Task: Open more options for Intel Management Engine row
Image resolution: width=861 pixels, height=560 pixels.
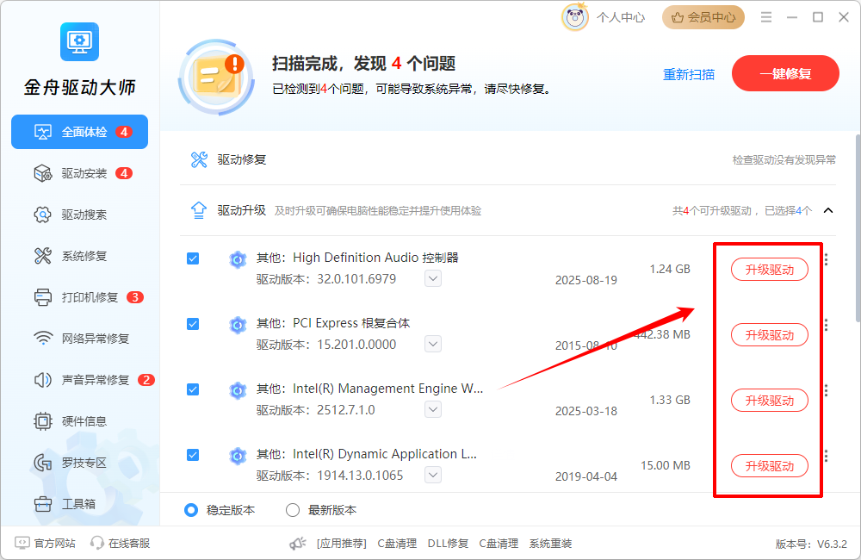Action: pyautogui.click(x=827, y=390)
